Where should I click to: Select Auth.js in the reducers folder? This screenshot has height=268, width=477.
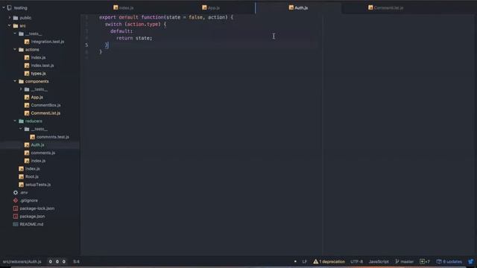click(37, 145)
